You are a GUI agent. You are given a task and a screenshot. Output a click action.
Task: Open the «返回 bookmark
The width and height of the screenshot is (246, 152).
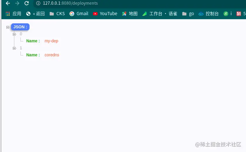(35, 14)
